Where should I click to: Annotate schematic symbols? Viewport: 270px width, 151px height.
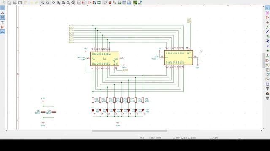tap(105, 3)
